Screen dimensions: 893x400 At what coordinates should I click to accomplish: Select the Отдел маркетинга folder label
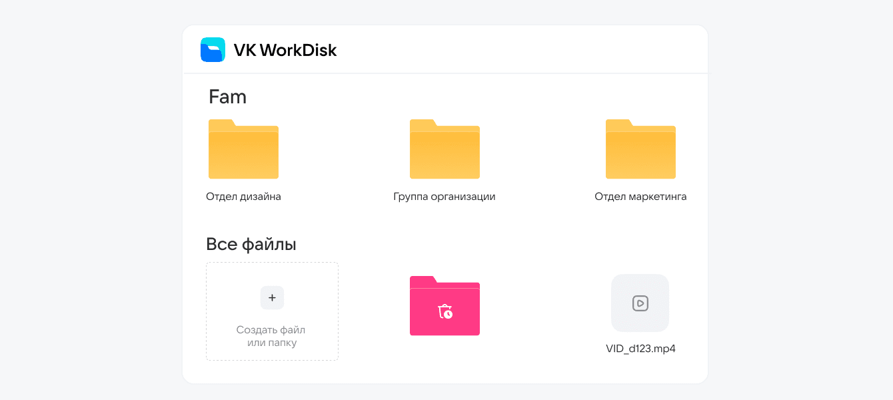pos(640,197)
